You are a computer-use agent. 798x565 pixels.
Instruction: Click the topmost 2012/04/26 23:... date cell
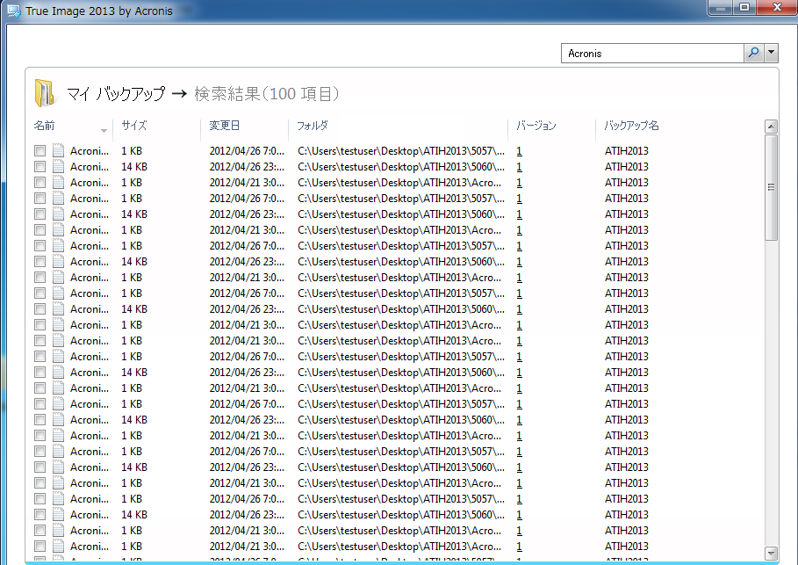click(247, 167)
